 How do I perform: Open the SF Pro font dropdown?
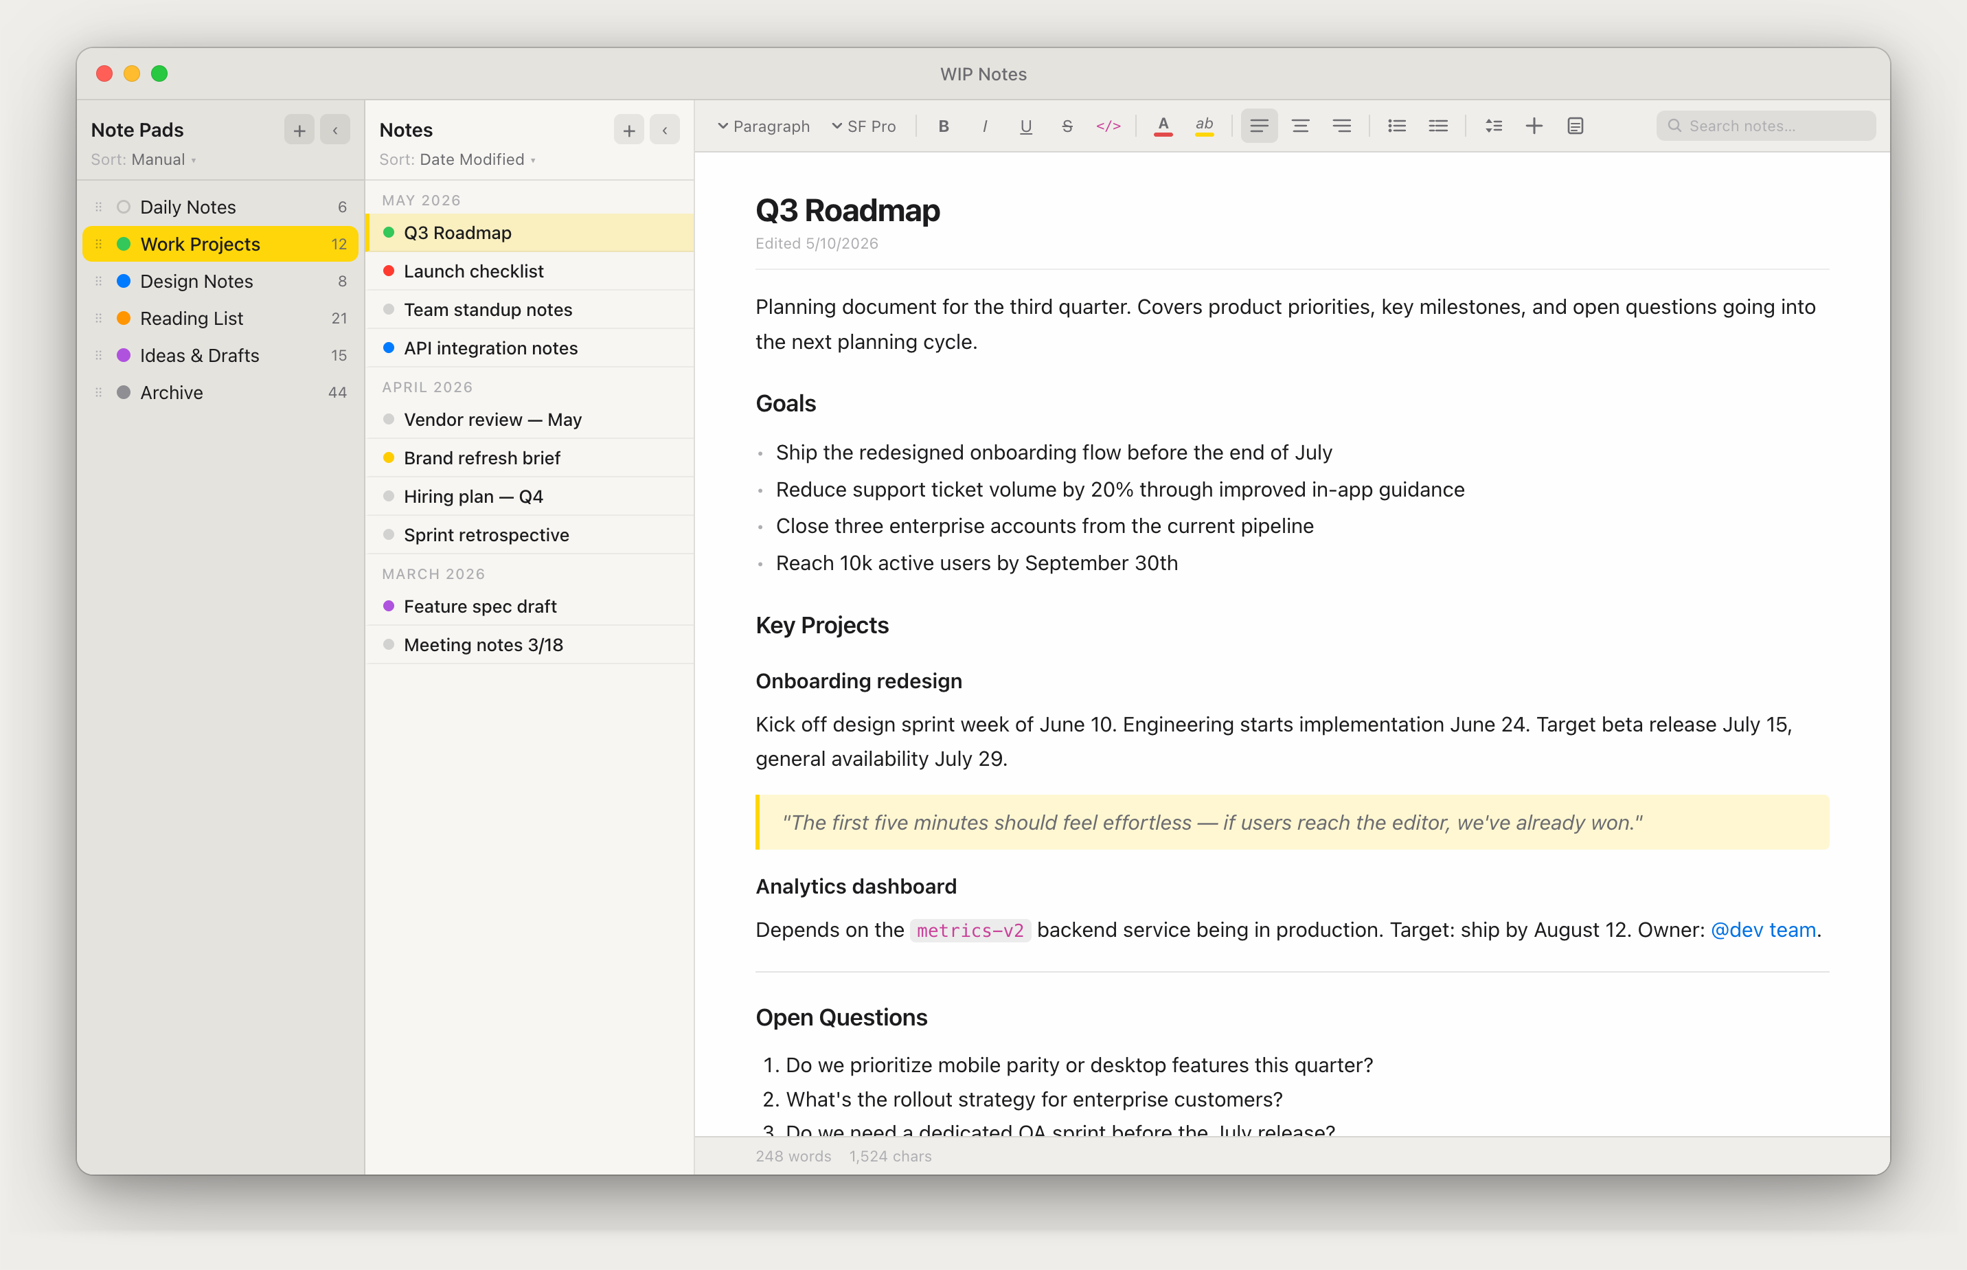tap(863, 126)
